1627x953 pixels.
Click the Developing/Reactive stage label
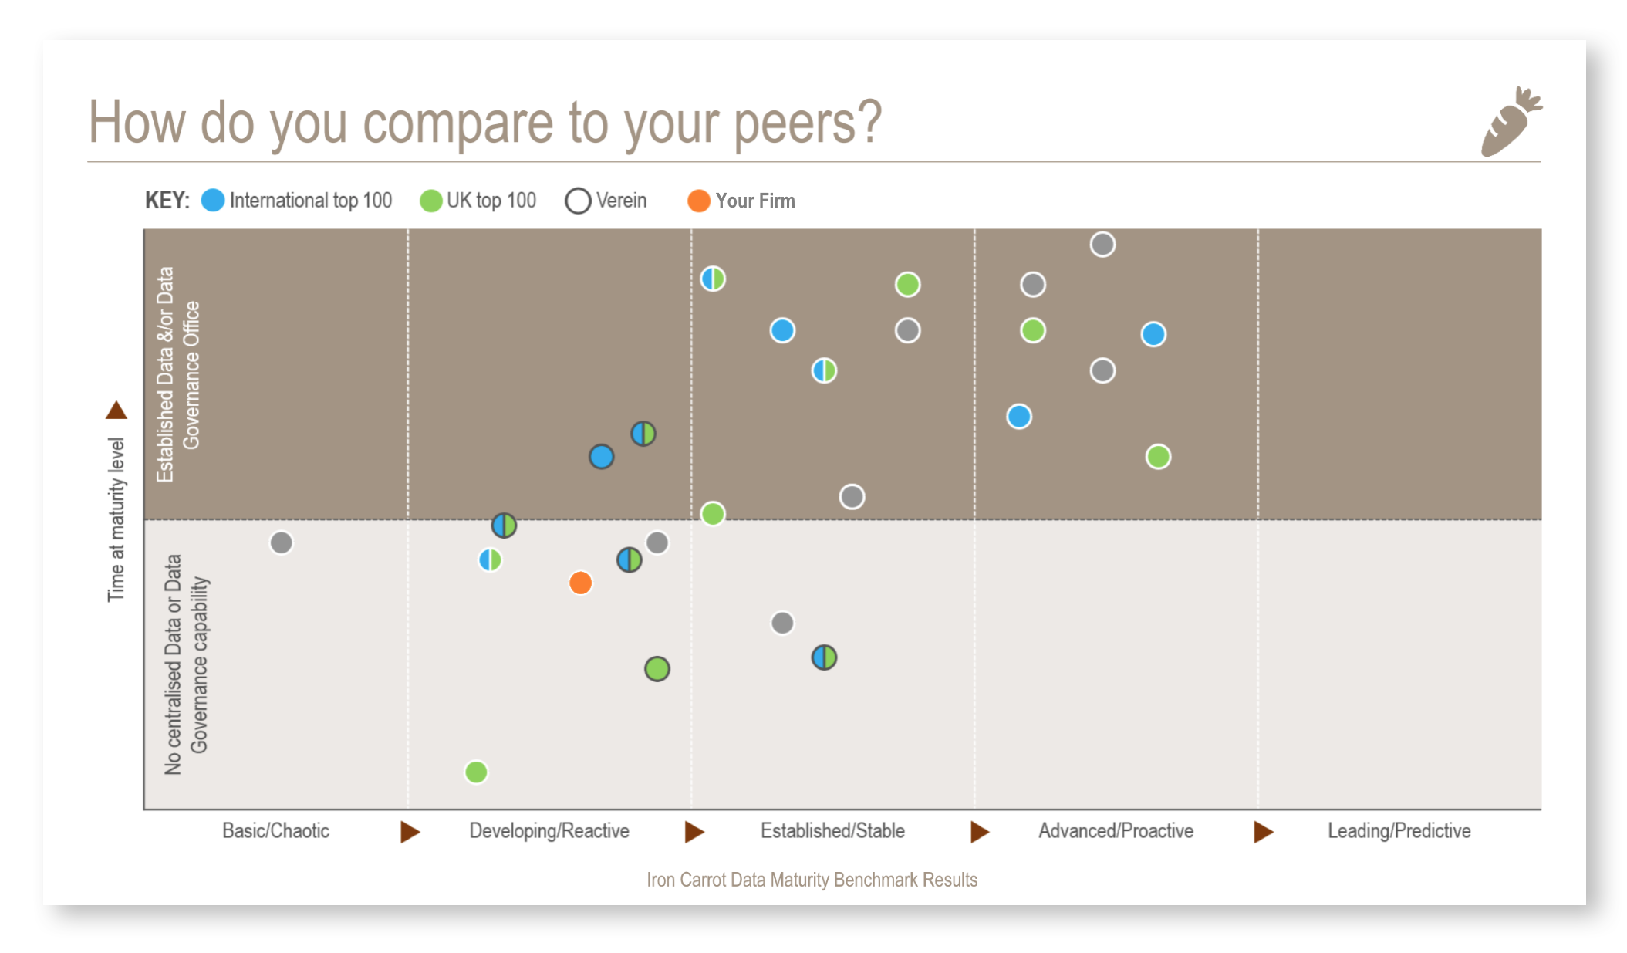pyautogui.click(x=549, y=831)
